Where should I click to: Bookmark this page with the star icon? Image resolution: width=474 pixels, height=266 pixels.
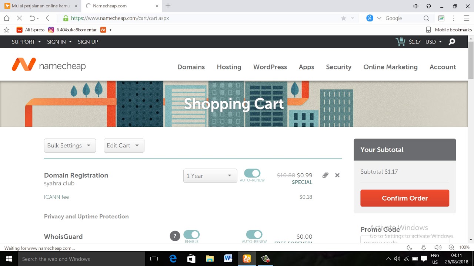[x=343, y=18]
